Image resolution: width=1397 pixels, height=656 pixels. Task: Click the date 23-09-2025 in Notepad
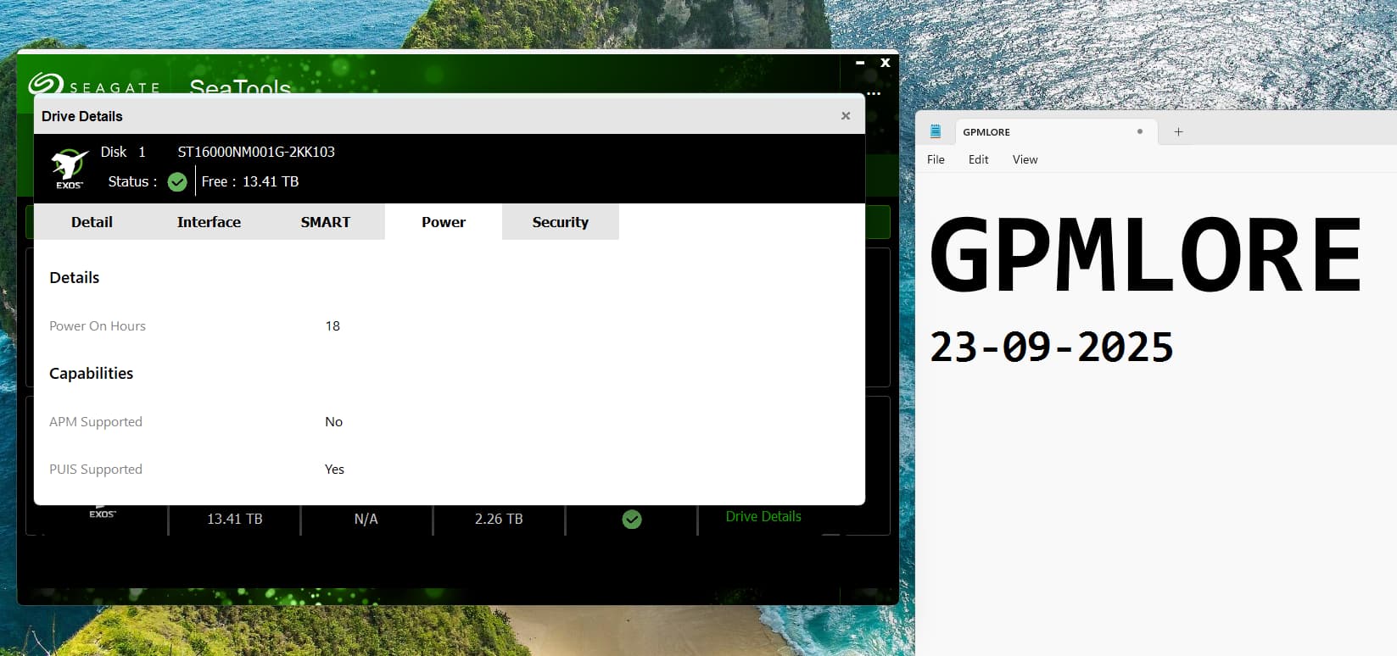[1052, 347]
